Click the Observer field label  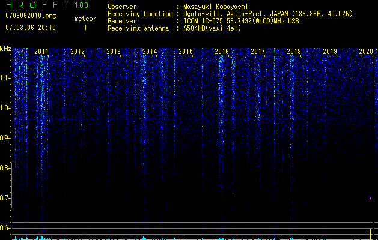(122, 7)
